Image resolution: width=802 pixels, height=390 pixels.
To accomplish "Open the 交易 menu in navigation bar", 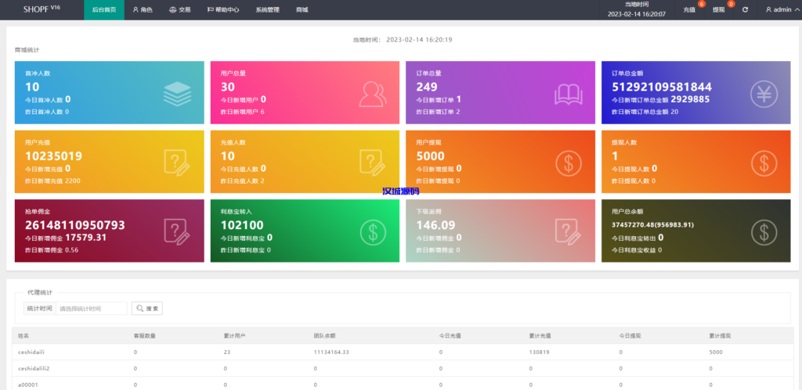I will 180,9.
